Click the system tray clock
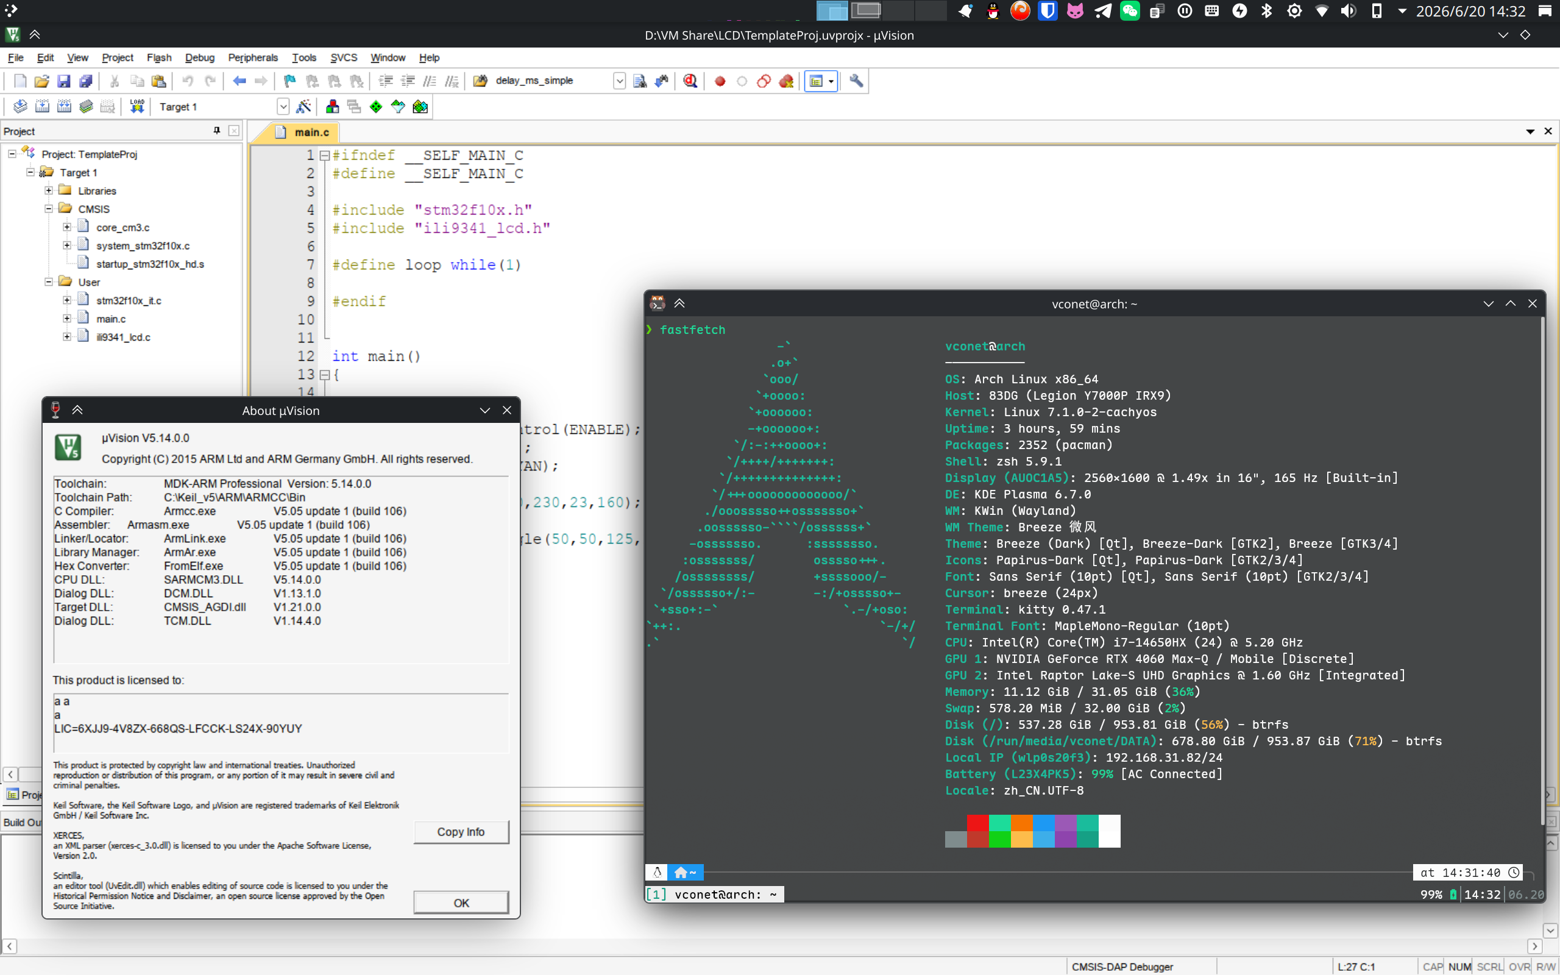This screenshot has width=1560, height=975. pos(1470,11)
